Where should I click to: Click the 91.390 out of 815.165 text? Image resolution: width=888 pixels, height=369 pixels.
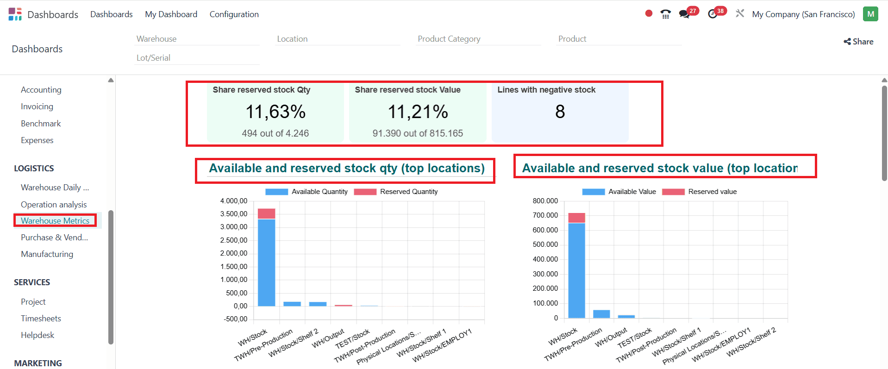click(418, 133)
